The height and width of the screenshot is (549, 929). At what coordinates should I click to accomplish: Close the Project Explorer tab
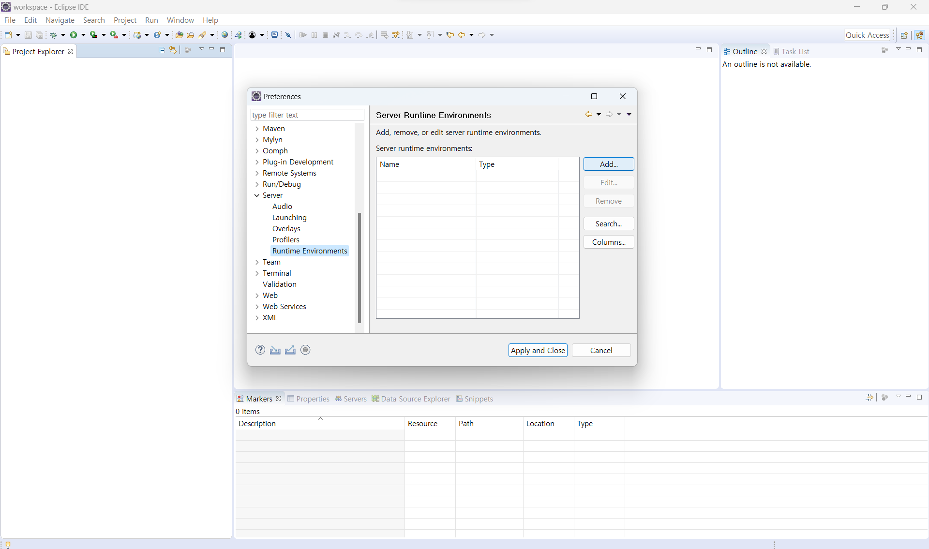71,51
